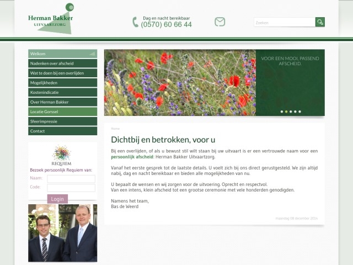Open the Welkom menu item

click(62, 54)
